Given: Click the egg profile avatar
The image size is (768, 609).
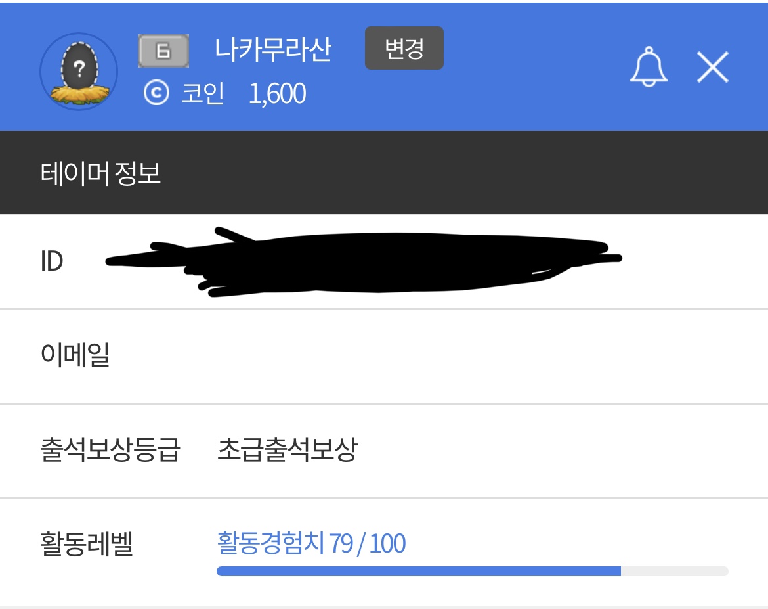Looking at the screenshot, I should 79,71.
